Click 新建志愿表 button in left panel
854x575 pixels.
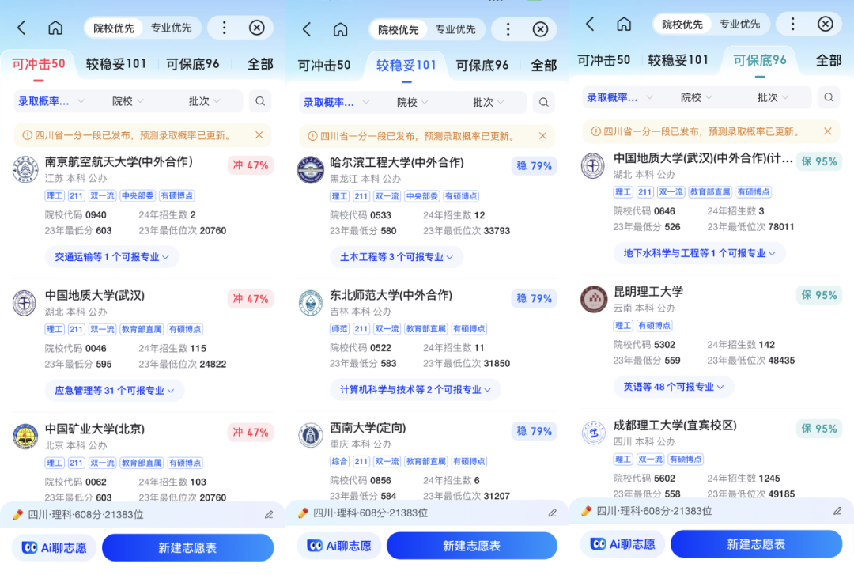[187, 547]
